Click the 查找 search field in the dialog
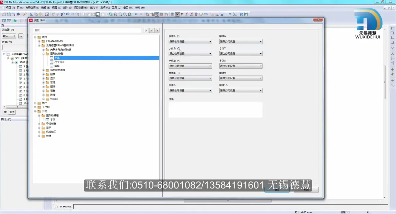 pyautogui.click(x=87, y=30)
